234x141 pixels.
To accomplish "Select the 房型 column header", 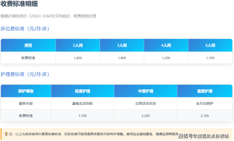I will tap(28, 45).
